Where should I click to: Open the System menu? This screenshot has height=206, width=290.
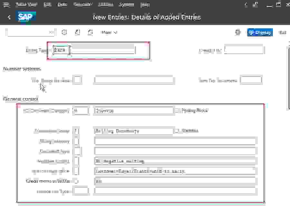point(126,4)
